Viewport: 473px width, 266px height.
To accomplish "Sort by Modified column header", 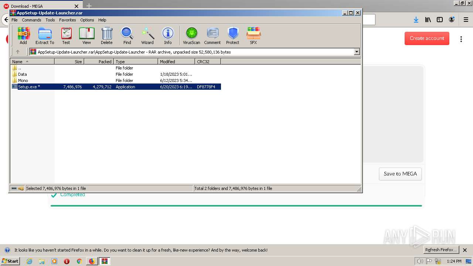I will click(177, 62).
